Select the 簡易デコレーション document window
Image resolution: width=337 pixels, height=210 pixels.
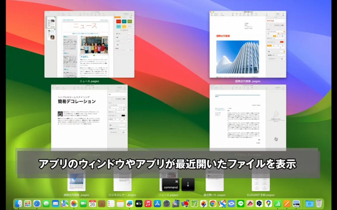click(x=89, y=118)
